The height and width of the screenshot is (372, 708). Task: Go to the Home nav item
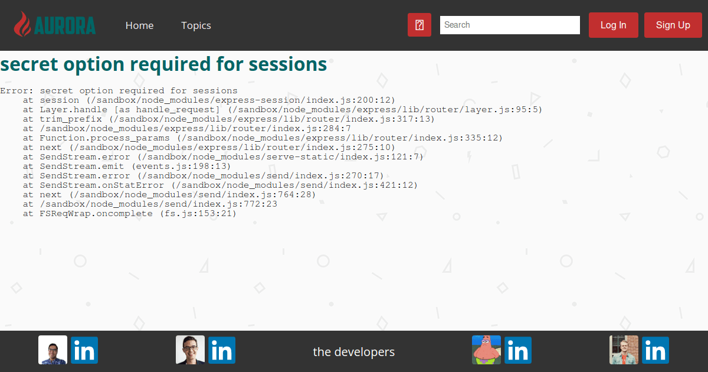click(x=139, y=25)
